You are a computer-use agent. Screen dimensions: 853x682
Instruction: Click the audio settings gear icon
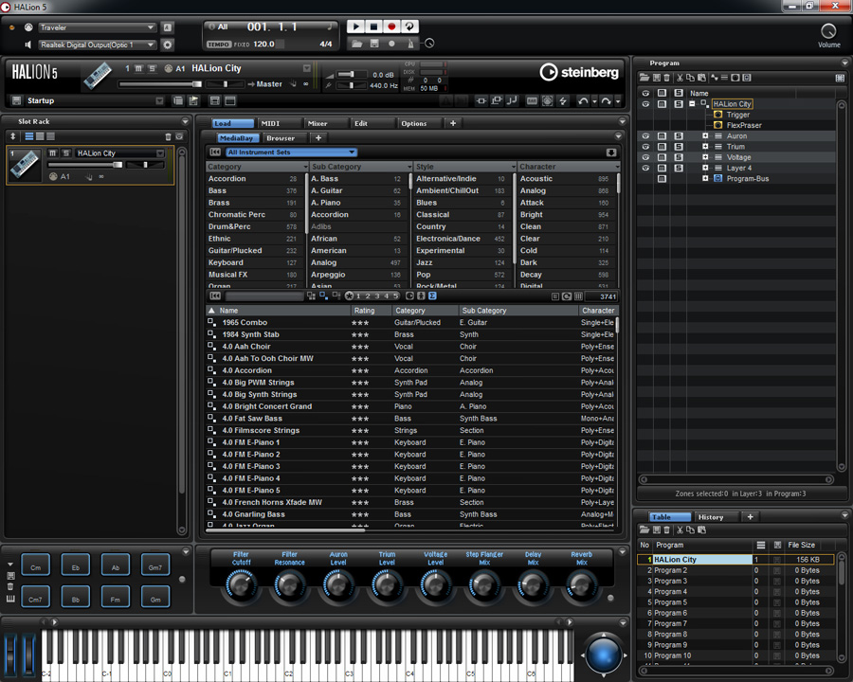point(168,45)
